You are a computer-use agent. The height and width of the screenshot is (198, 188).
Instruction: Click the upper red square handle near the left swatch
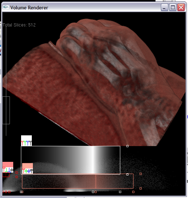[17, 173]
